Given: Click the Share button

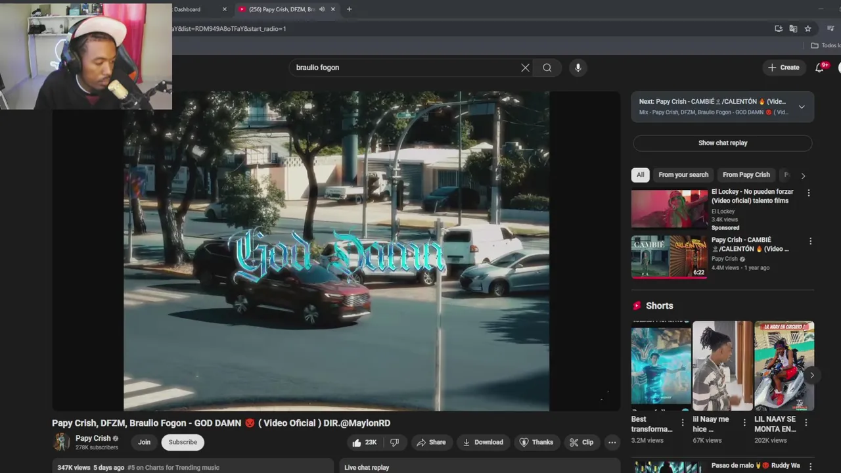Looking at the screenshot, I should point(431,442).
